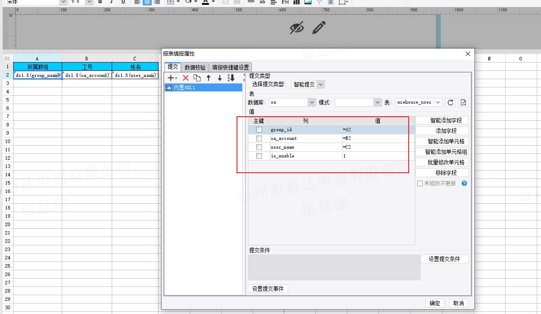The width and height of the screenshot is (541, 314).
Task: Click the pencil edit icon in header area
Action: (319, 28)
